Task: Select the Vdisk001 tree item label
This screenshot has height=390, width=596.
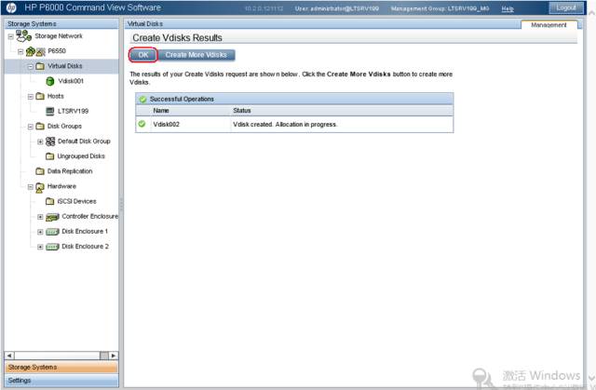Action: 71,81
